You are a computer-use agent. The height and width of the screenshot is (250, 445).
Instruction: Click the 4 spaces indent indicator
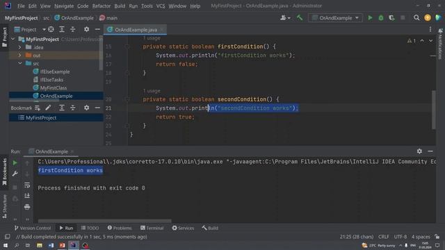pos(421,236)
